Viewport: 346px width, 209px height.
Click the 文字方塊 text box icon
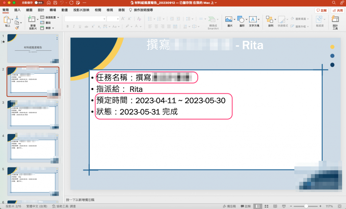pos(253,19)
